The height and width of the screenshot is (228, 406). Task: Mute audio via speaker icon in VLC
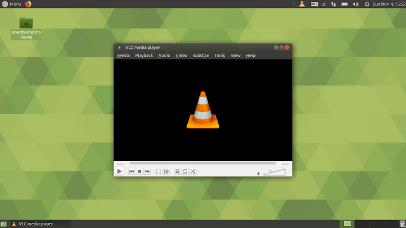(x=258, y=174)
